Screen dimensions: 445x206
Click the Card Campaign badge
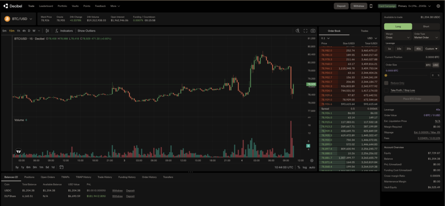click(x=387, y=6)
